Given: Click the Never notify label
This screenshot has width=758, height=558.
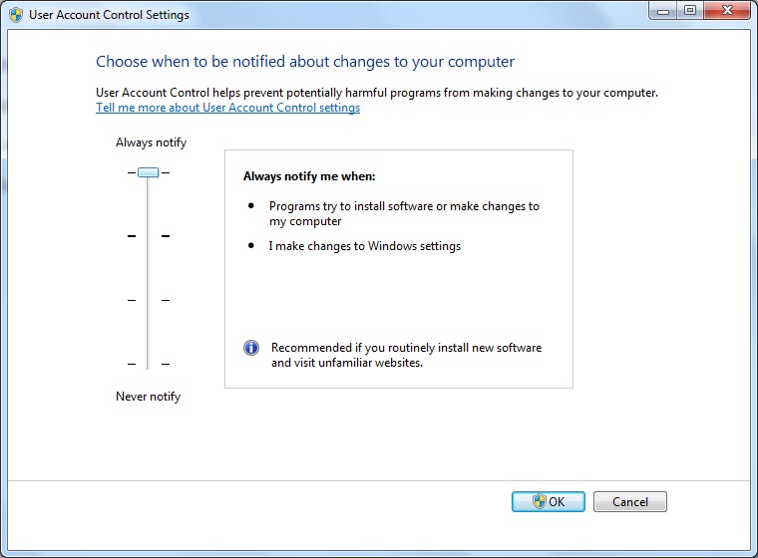Looking at the screenshot, I should coord(148,397).
